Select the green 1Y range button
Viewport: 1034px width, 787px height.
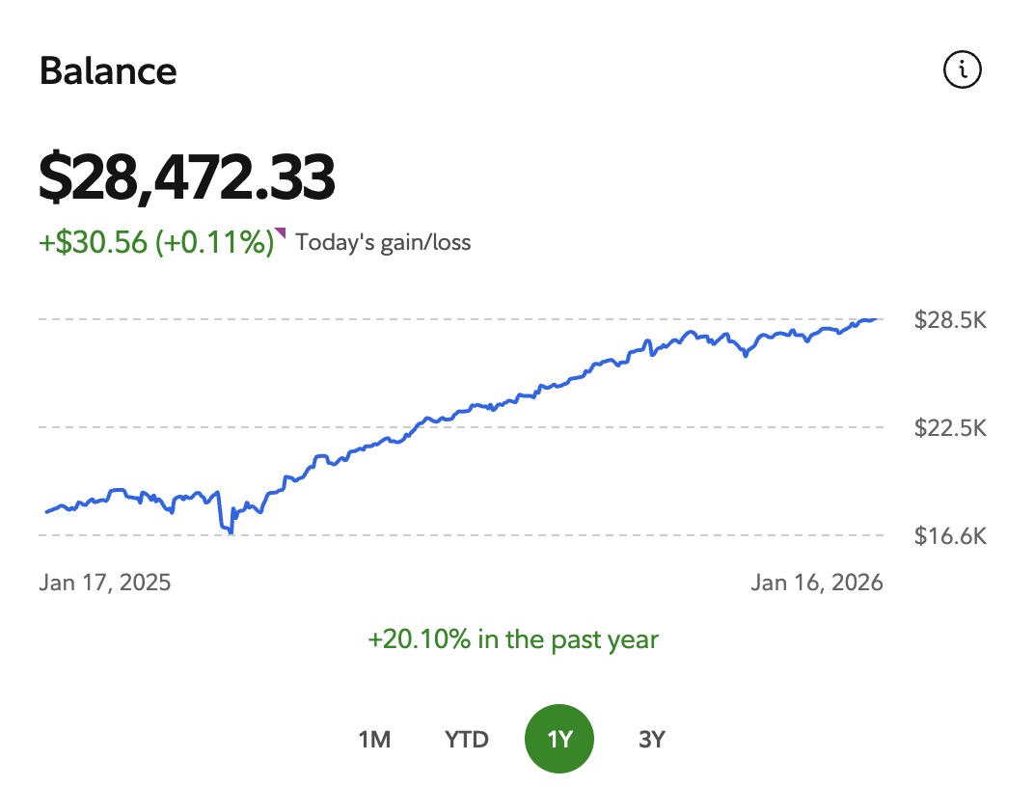coord(559,740)
